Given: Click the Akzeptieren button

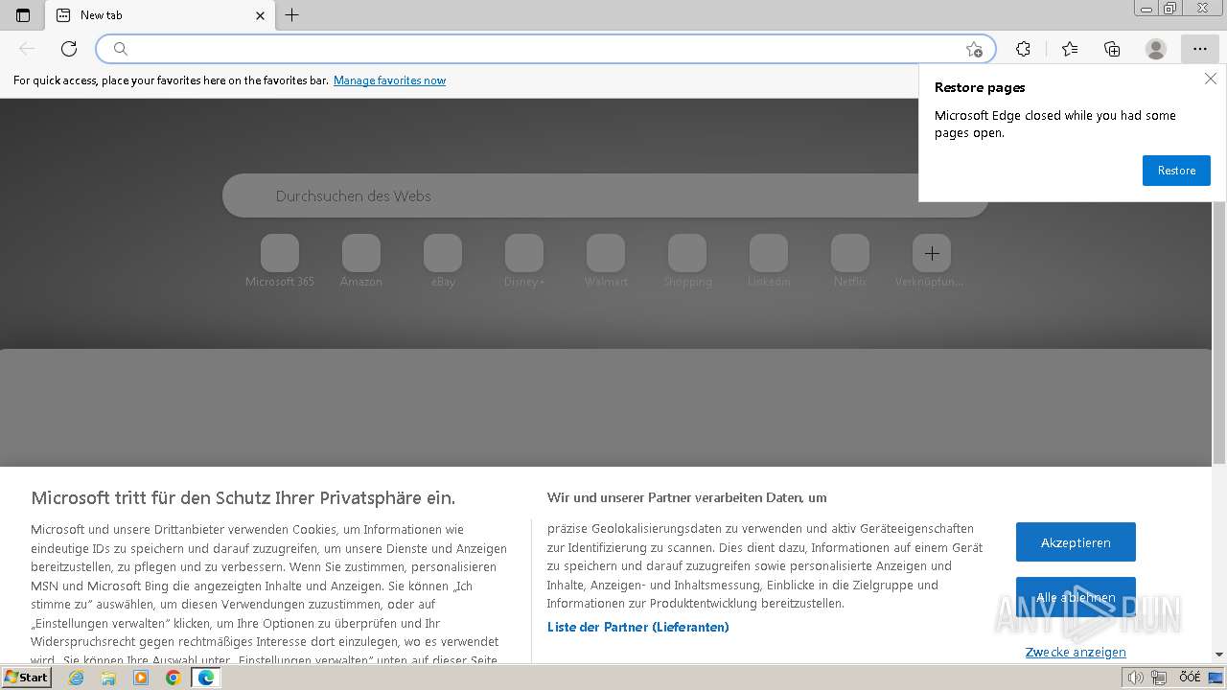Looking at the screenshot, I should 1076,542.
